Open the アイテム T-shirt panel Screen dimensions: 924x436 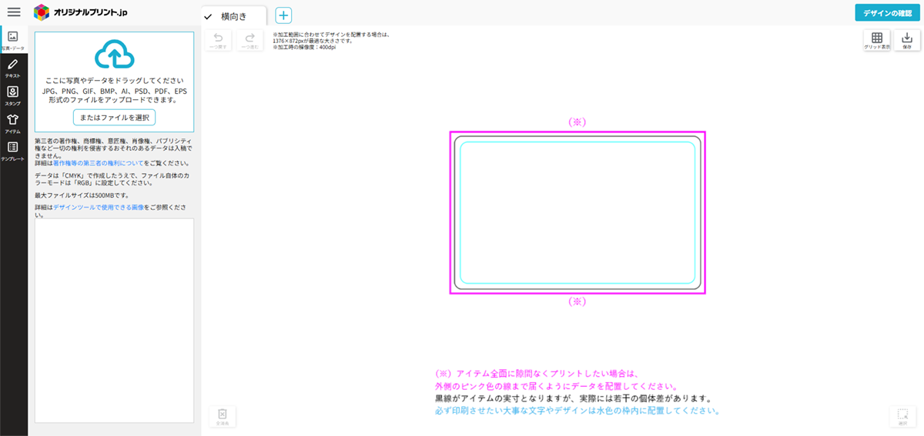(x=13, y=123)
